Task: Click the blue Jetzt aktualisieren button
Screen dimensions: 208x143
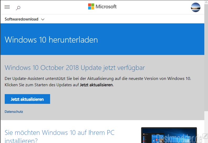Action: click(x=27, y=99)
